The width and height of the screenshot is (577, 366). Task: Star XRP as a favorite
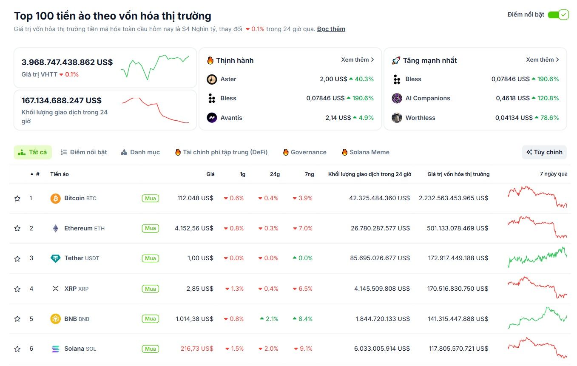coord(17,289)
